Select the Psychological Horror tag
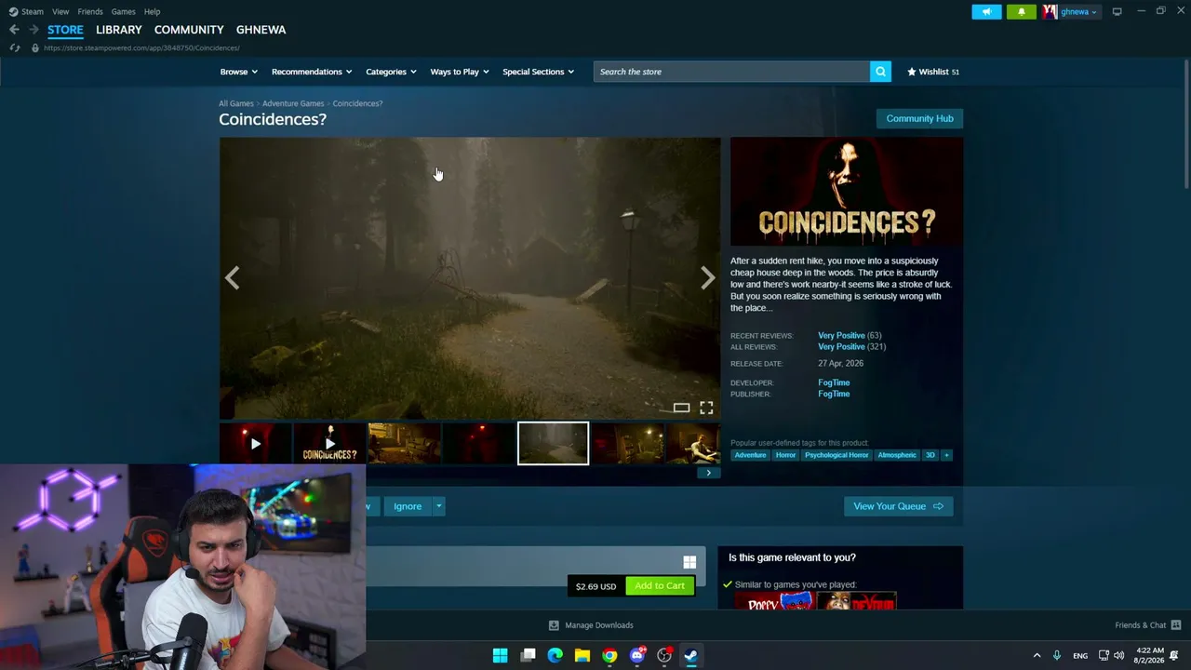This screenshot has height=670, width=1191. 836,455
